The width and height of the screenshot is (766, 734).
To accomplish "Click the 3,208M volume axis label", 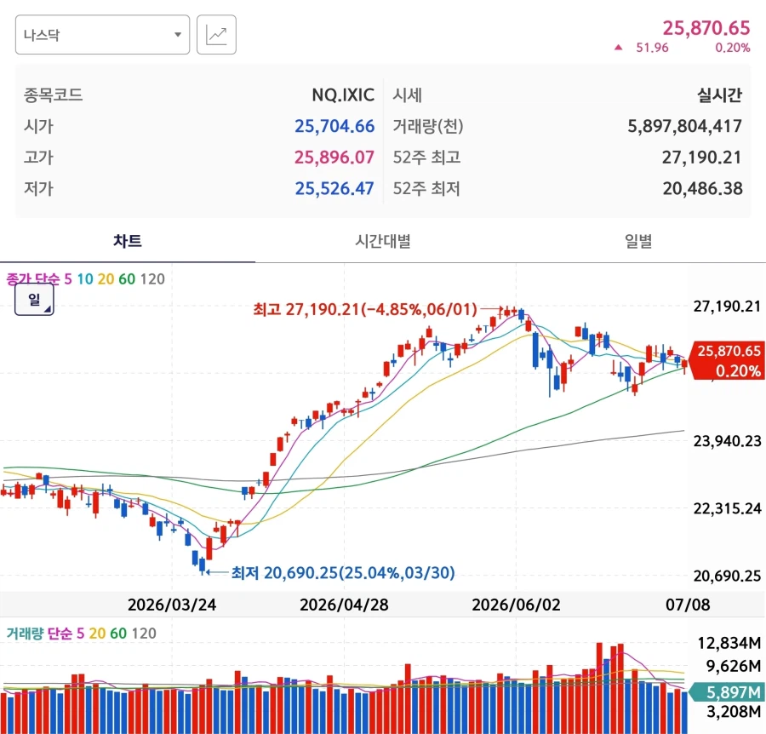I will 734,712.
